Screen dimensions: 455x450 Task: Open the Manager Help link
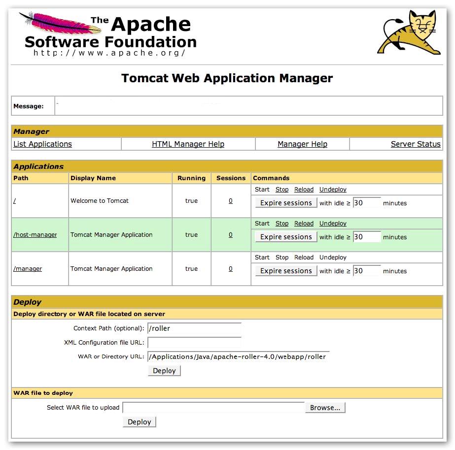pyautogui.click(x=302, y=144)
